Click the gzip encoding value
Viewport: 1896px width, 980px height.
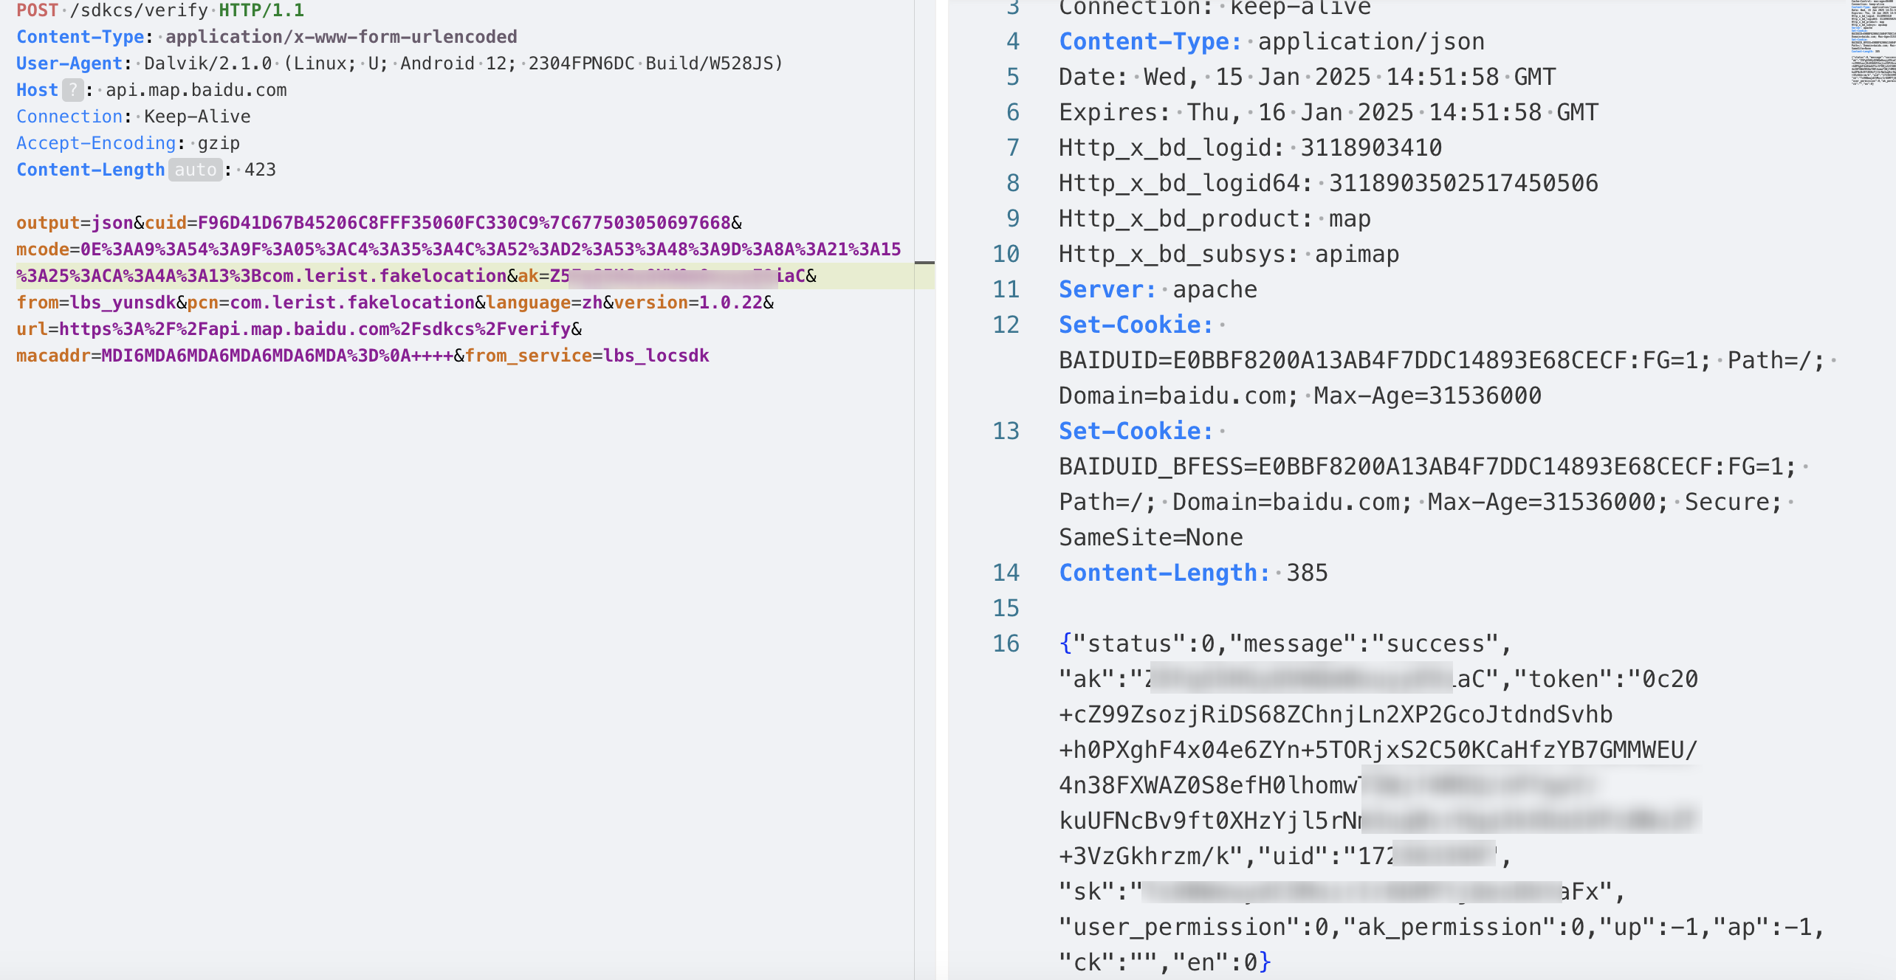(219, 143)
